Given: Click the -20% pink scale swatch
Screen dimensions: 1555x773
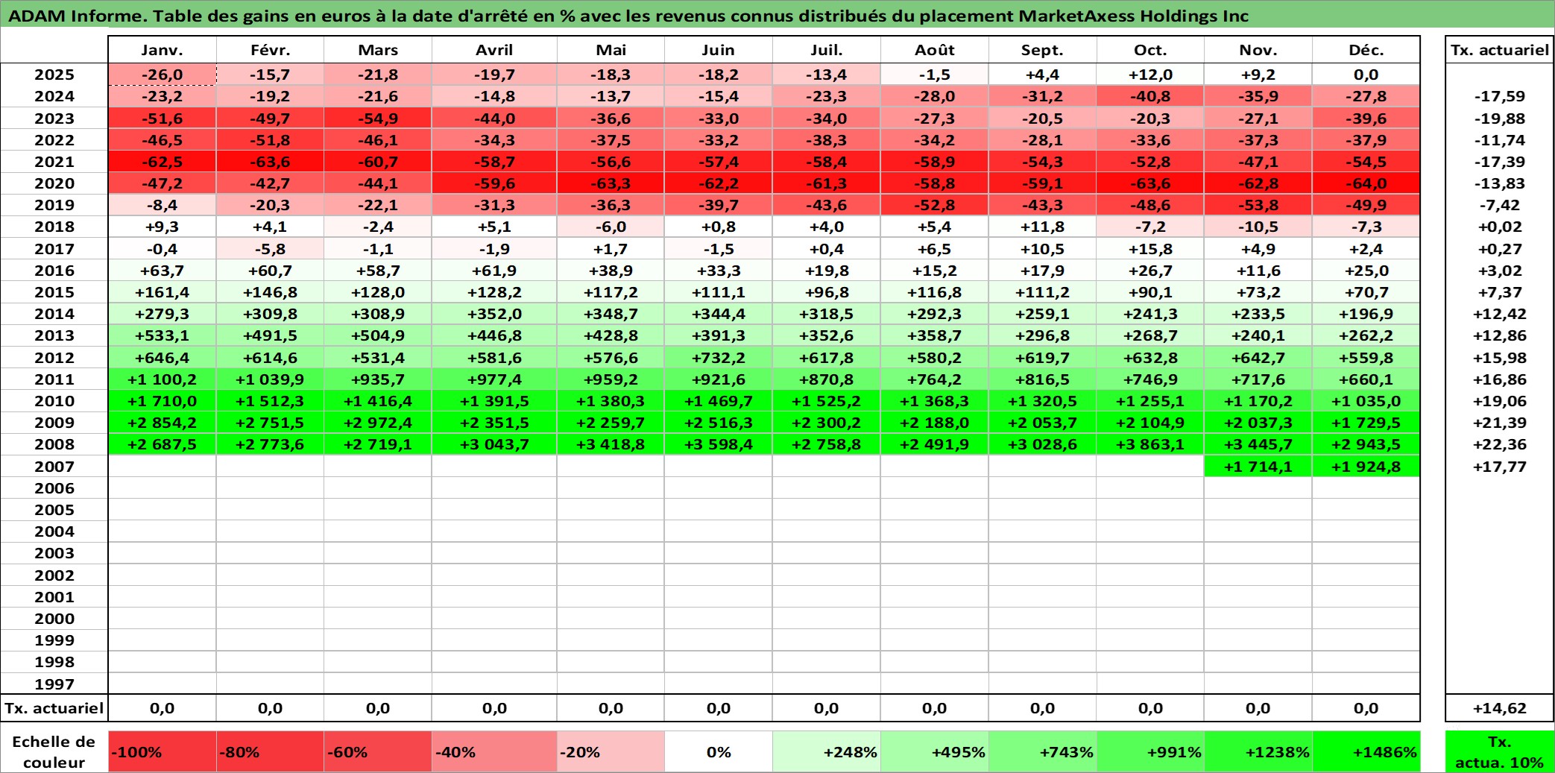Looking at the screenshot, I should tap(611, 751).
